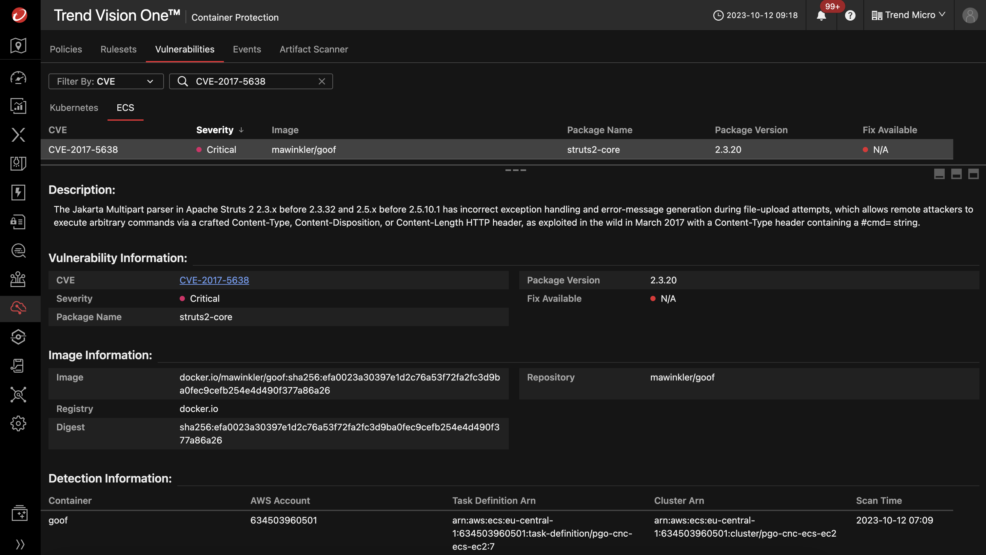Select the Vulnerabilities tab
This screenshot has height=555, width=986.
(185, 50)
